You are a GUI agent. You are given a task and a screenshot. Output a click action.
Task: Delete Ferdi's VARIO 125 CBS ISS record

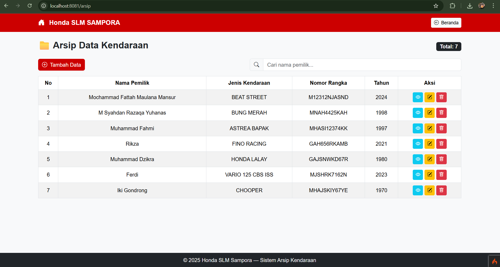click(x=441, y=175)
